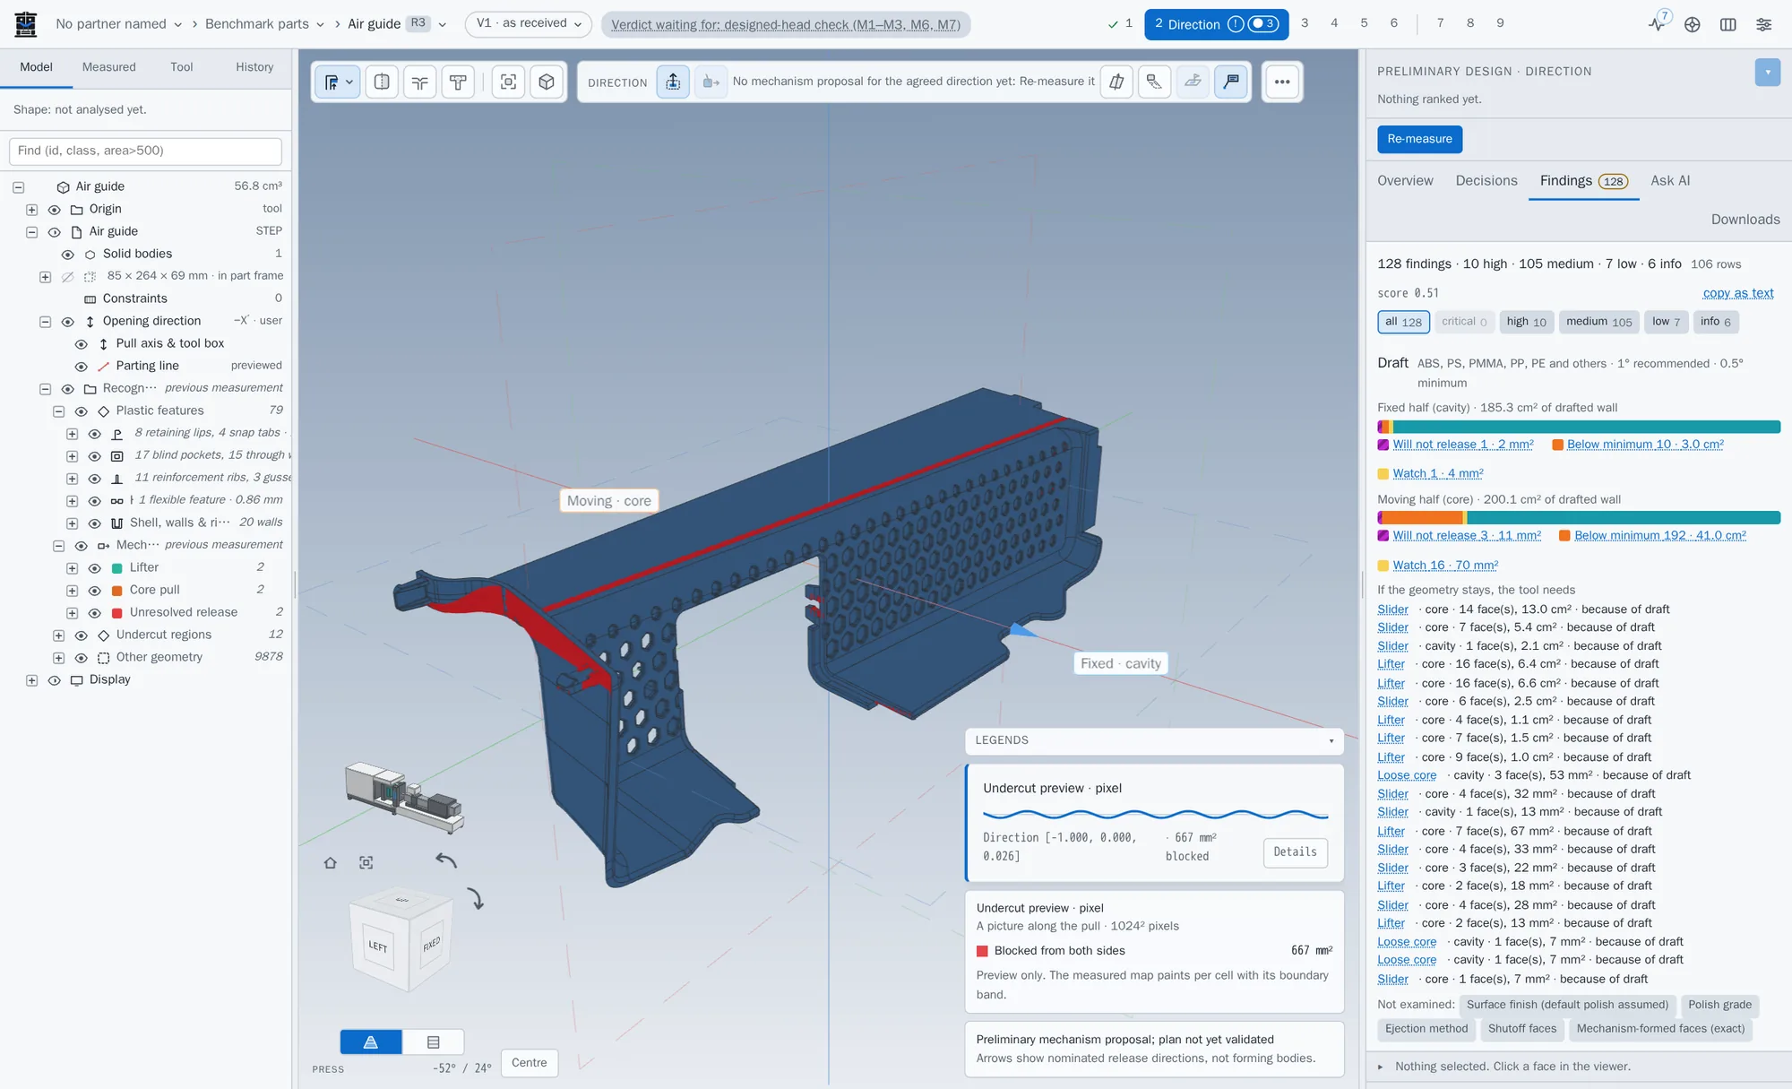The width and height of the screenshot is (1792, 1089).
Task: Toggle visibility eye for Origin
Action: point(54,210)
